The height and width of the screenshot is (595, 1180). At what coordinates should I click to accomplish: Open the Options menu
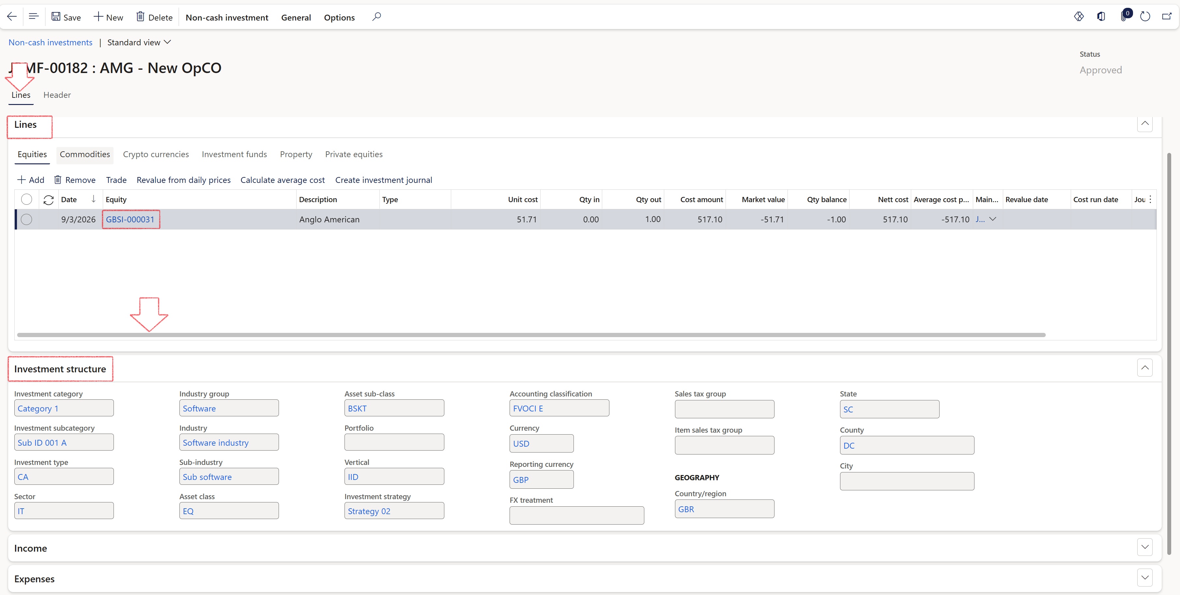click(339, 17)
